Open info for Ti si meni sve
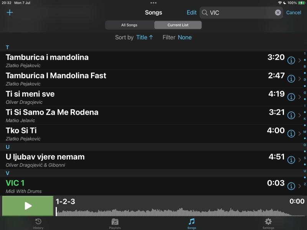 (x=291, y=97)
